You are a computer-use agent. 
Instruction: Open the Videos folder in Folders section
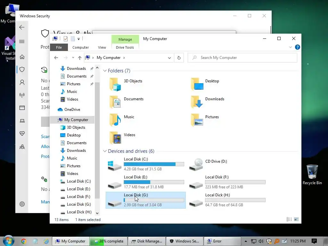point(122,138)
